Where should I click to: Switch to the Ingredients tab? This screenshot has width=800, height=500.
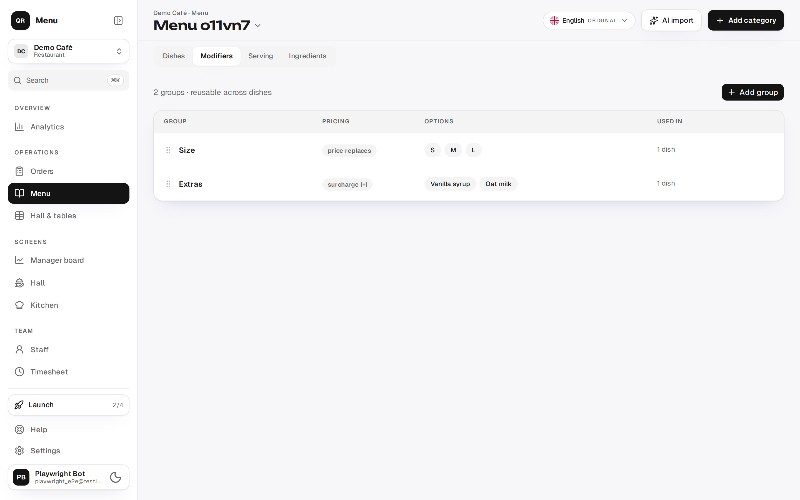coord(307,56)
